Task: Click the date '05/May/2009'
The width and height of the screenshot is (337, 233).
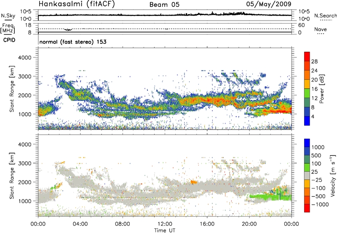Action: (x=269, y=4)
